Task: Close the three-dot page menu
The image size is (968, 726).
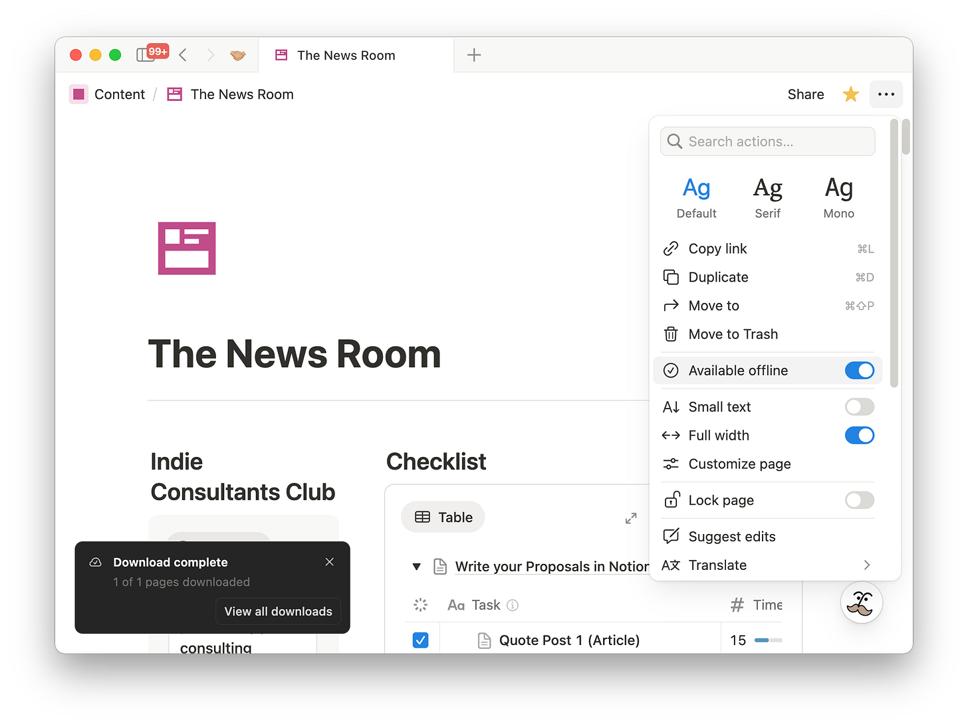Action: pyautogui.click(x=886, y=94)
